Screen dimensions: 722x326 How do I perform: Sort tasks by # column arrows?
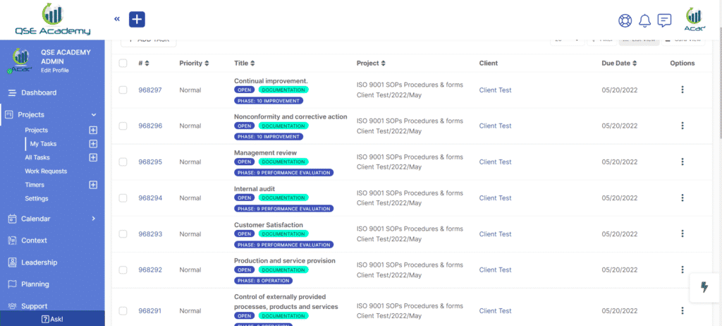[147, 64]
